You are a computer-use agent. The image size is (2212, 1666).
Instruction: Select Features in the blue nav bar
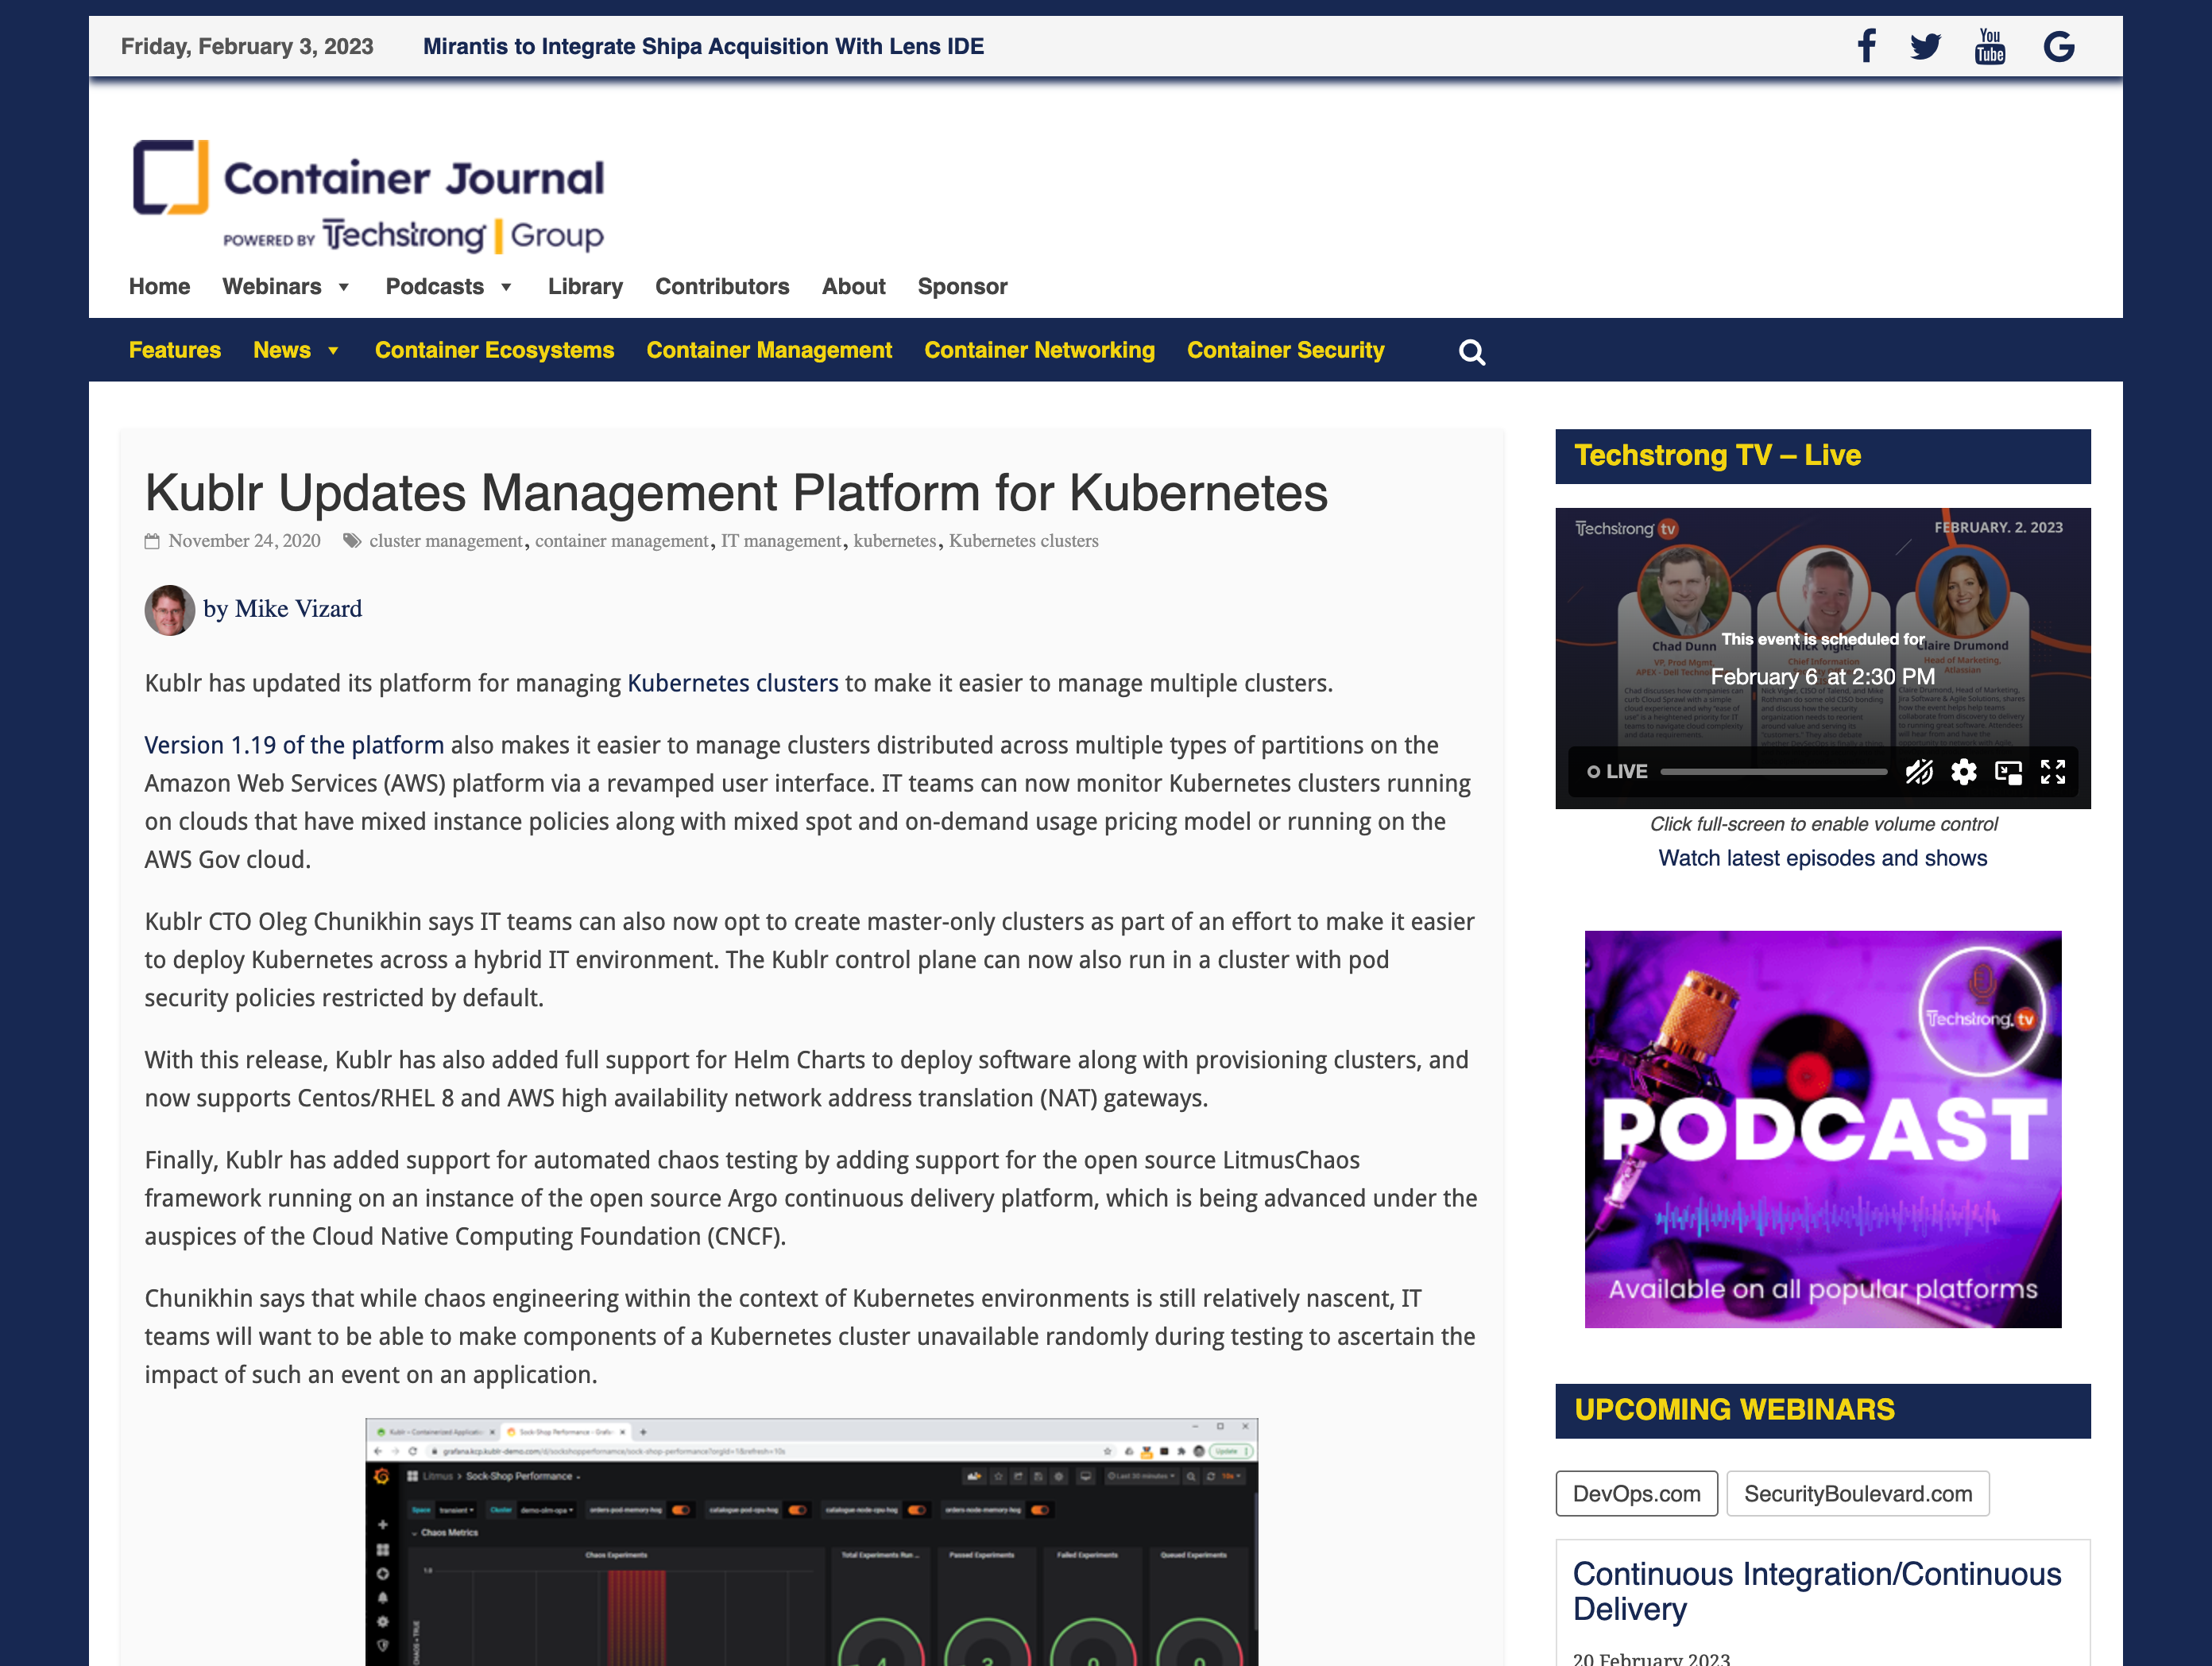[x=175, y=351]
